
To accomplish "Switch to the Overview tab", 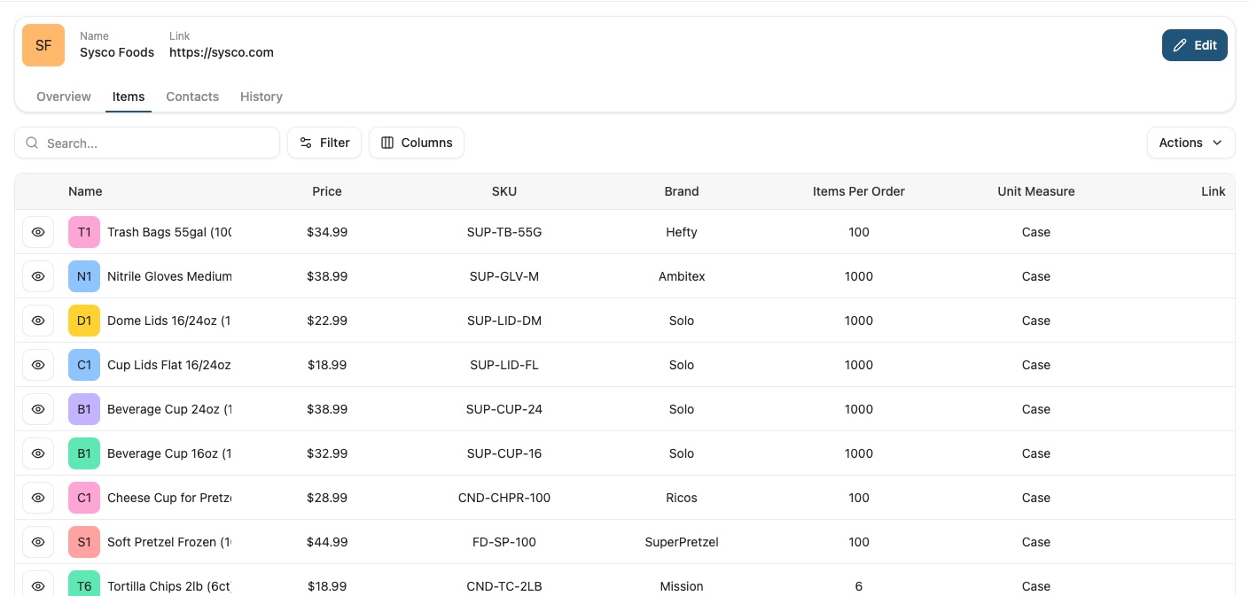I will [x=64, y=97].
